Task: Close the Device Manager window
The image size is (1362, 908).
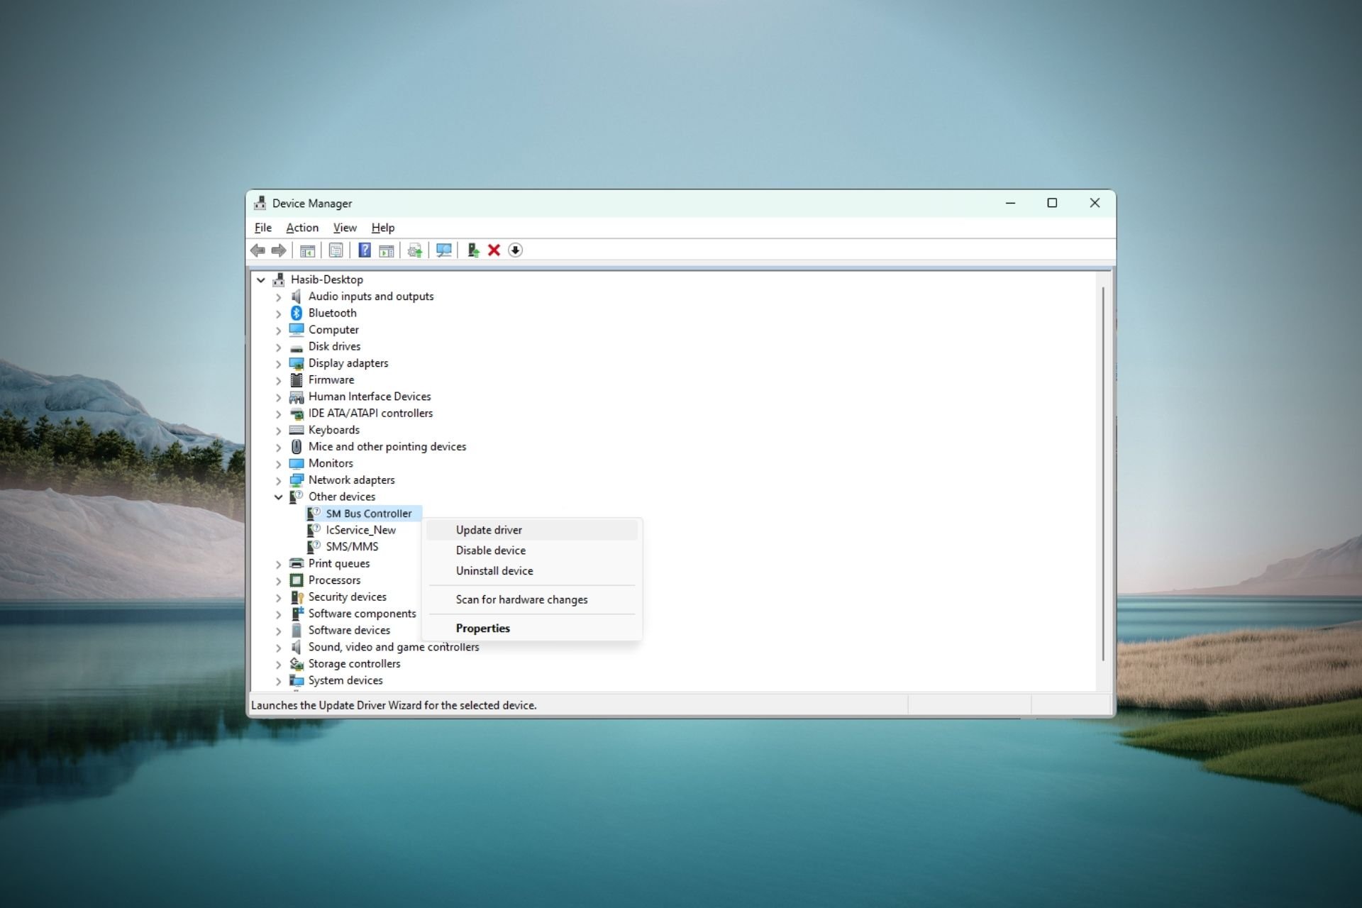Action: pyautogui.click(x=1095, y=204)
